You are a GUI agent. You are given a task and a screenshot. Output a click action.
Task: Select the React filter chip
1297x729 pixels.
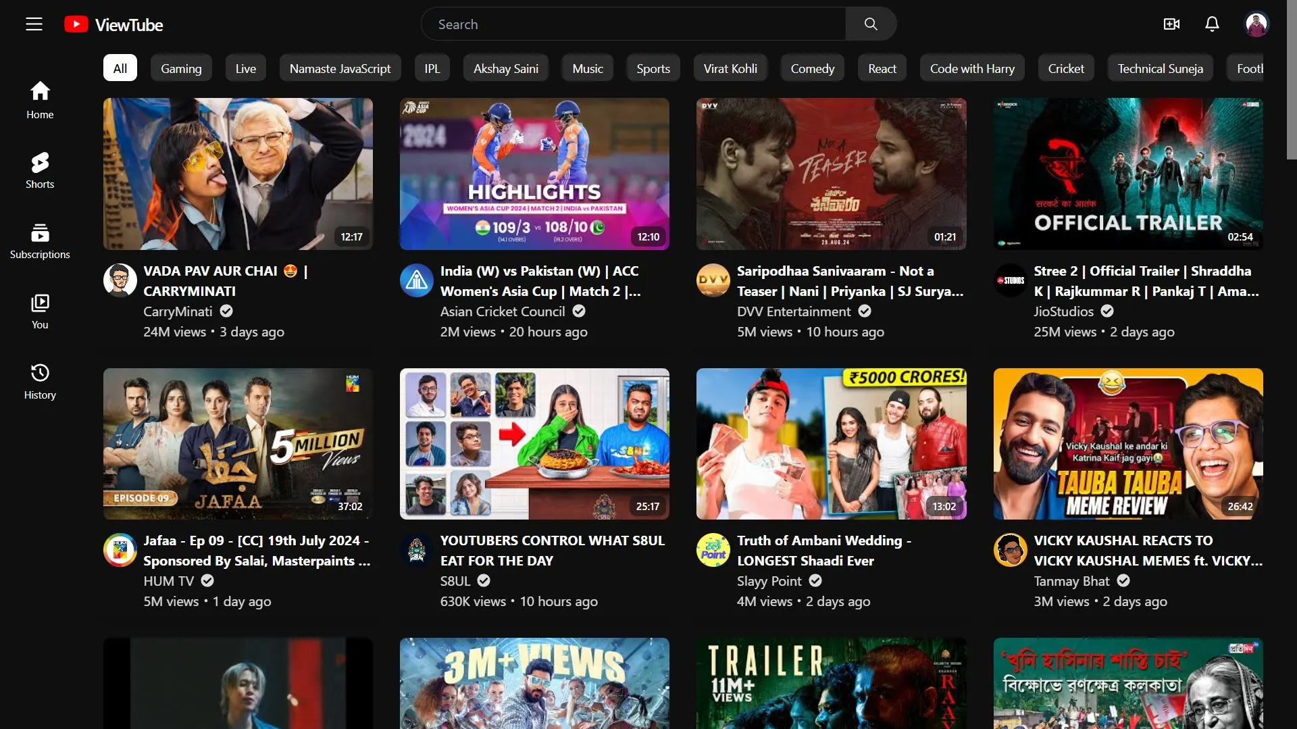tap(882, 68)
